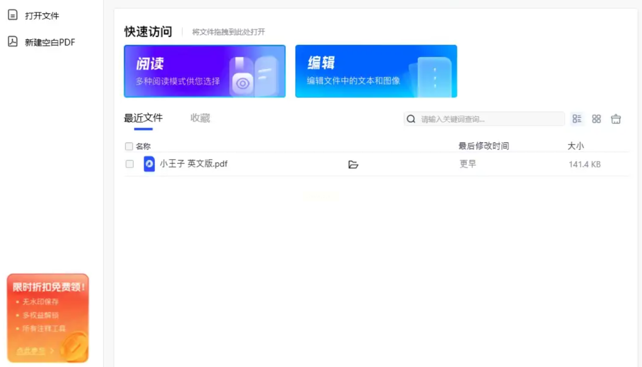This screenshot has width=642, height=367.
Task: Open the file named 小王子 英文版.pdf
Action: tap(194, 164)
